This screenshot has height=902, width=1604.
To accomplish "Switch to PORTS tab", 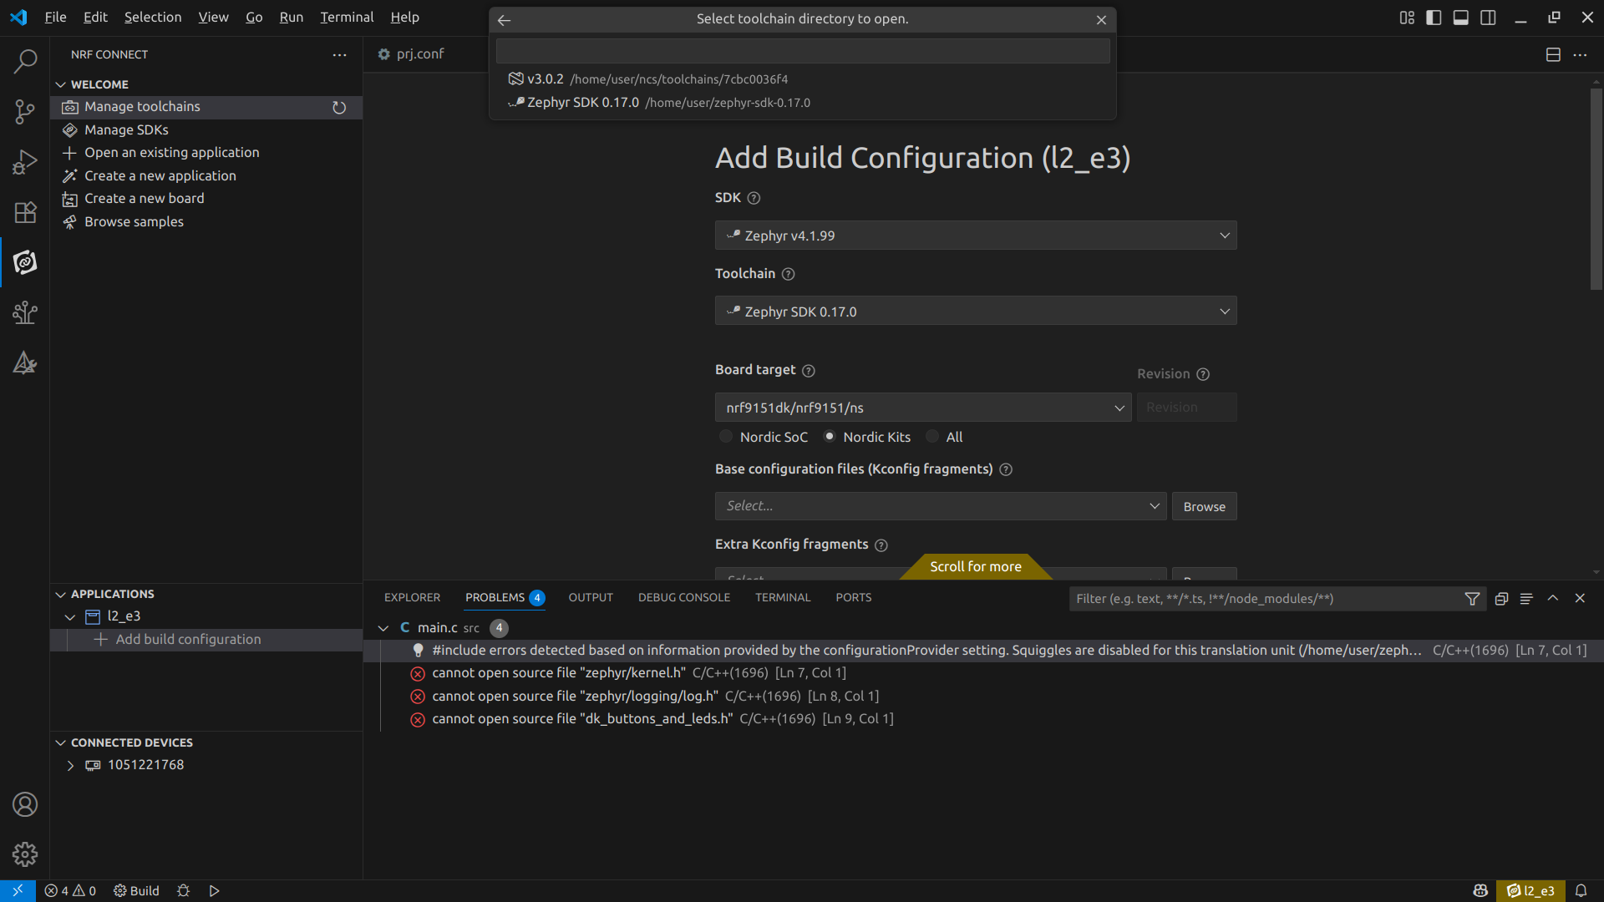I will (x=854, y=598).
